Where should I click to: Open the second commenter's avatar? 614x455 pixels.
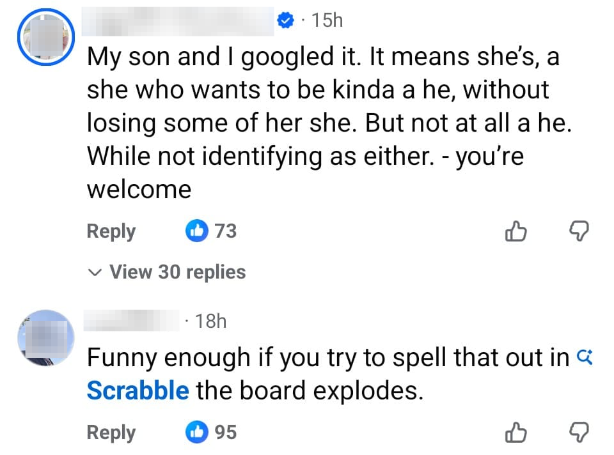click(x=45, y=337)
